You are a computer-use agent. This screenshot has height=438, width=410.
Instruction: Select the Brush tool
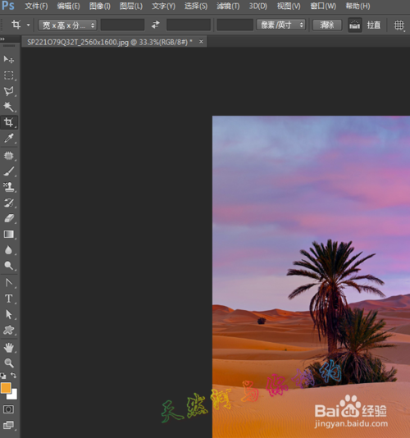point(9,171)
